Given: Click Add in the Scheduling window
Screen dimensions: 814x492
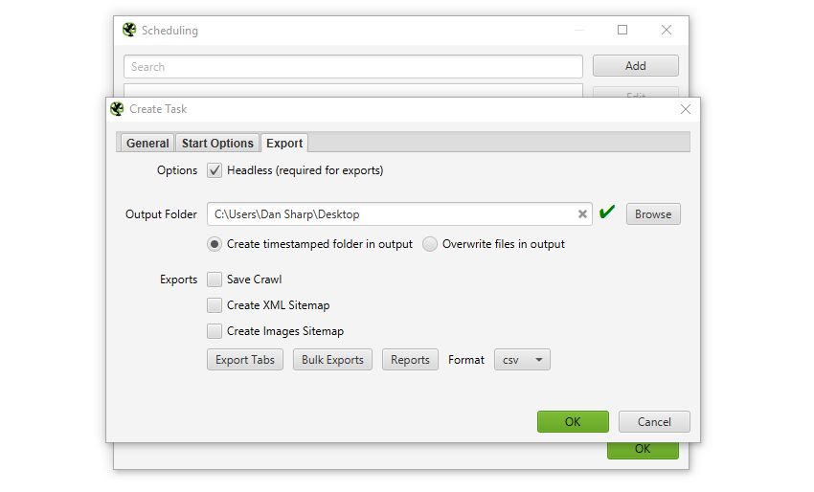Looking at the screenshot, I should coord(636,66).
